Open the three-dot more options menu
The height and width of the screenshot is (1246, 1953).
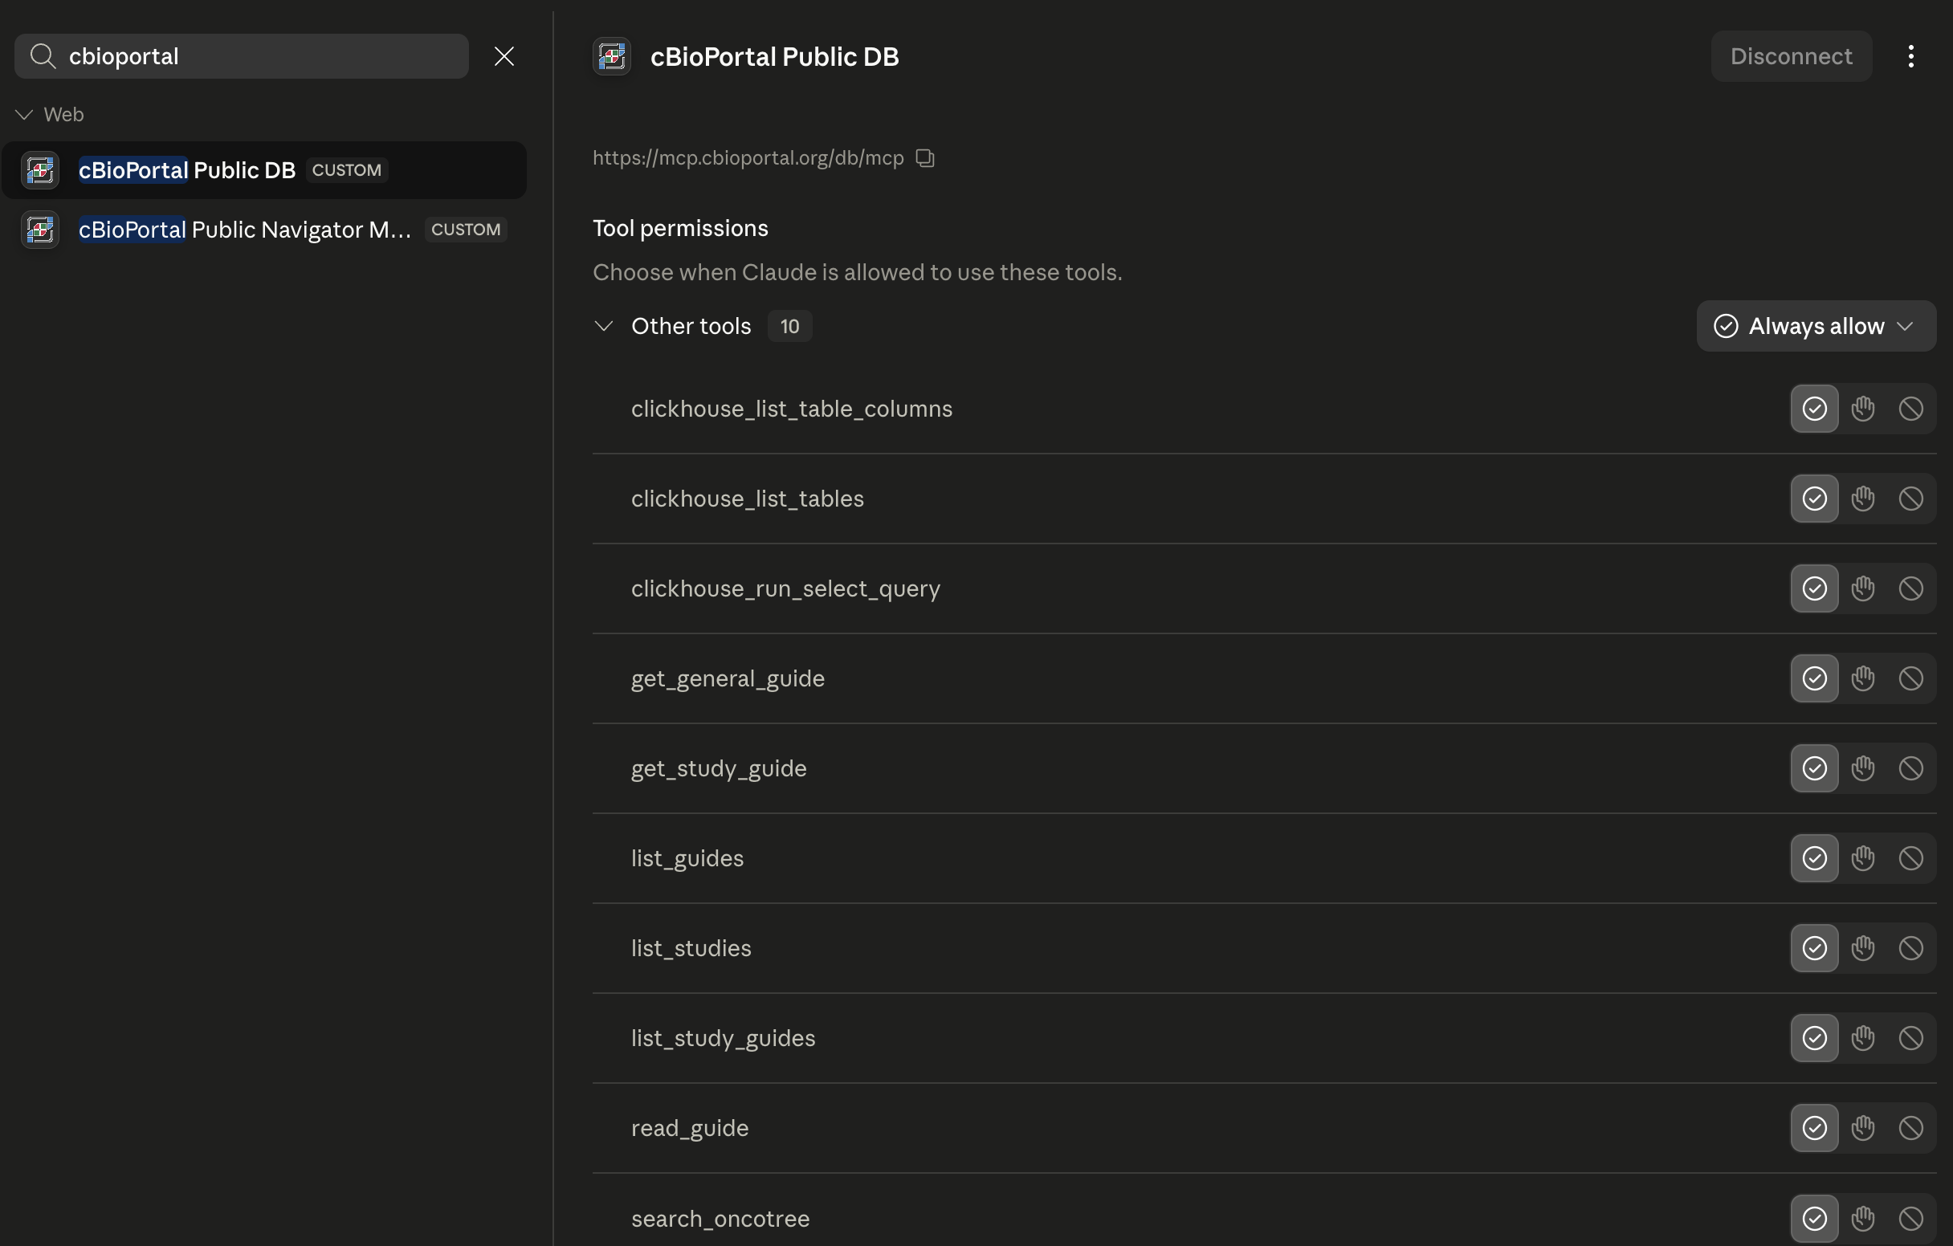click(x=1911, y=56)
